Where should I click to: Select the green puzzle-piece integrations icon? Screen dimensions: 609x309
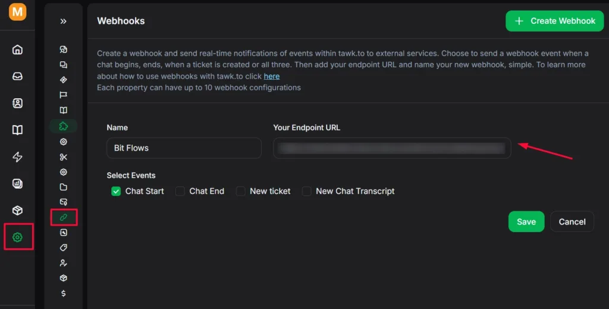(63, 126)
